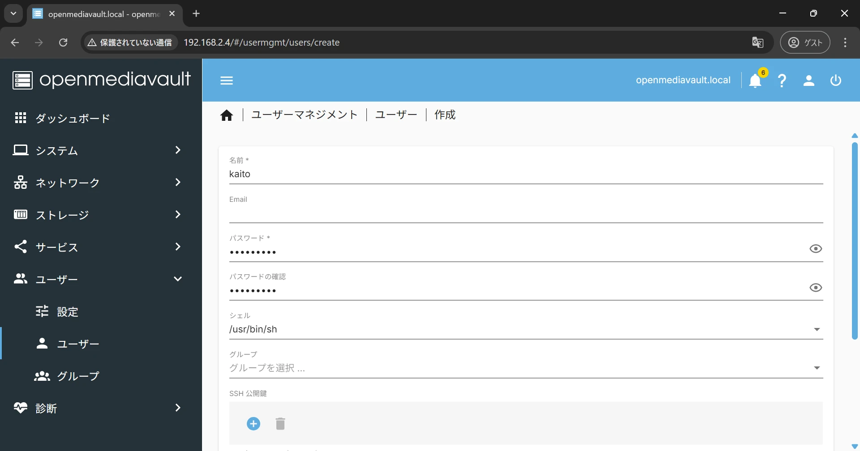Screen dimensions: 860x451
Task: Click the scrollbar up arrow
Action: [x=855, y=136]
